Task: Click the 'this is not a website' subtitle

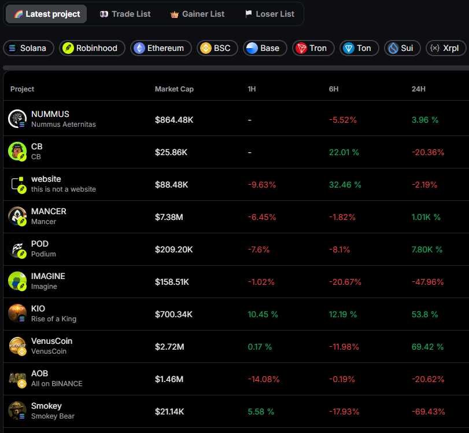Action: click(x=64, y=189)
